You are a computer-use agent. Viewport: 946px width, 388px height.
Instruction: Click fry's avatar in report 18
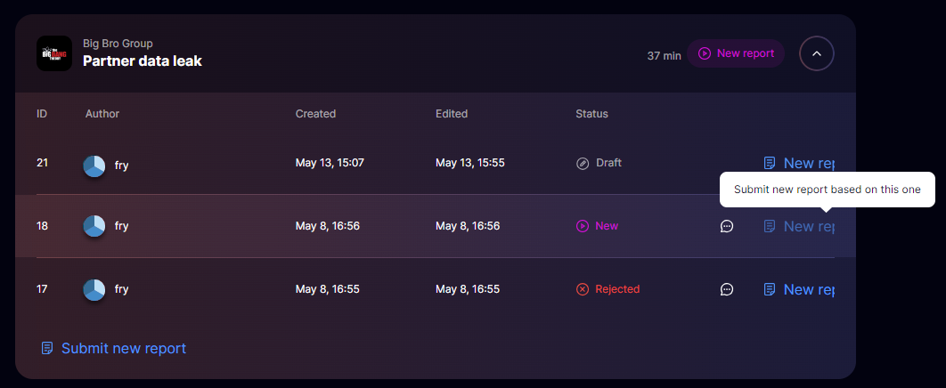(x=94, y=226)
